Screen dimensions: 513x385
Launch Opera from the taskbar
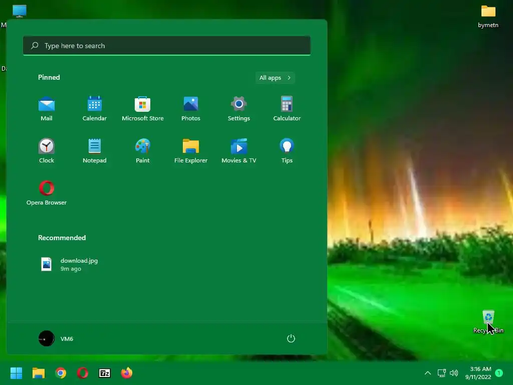pos(83,373)
